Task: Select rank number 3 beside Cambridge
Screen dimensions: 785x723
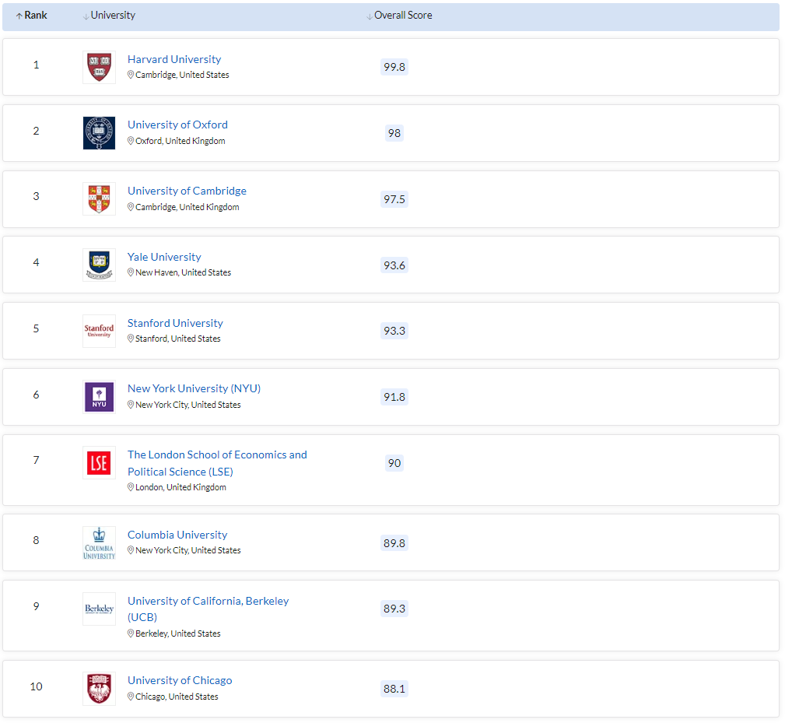Action: 36,196
